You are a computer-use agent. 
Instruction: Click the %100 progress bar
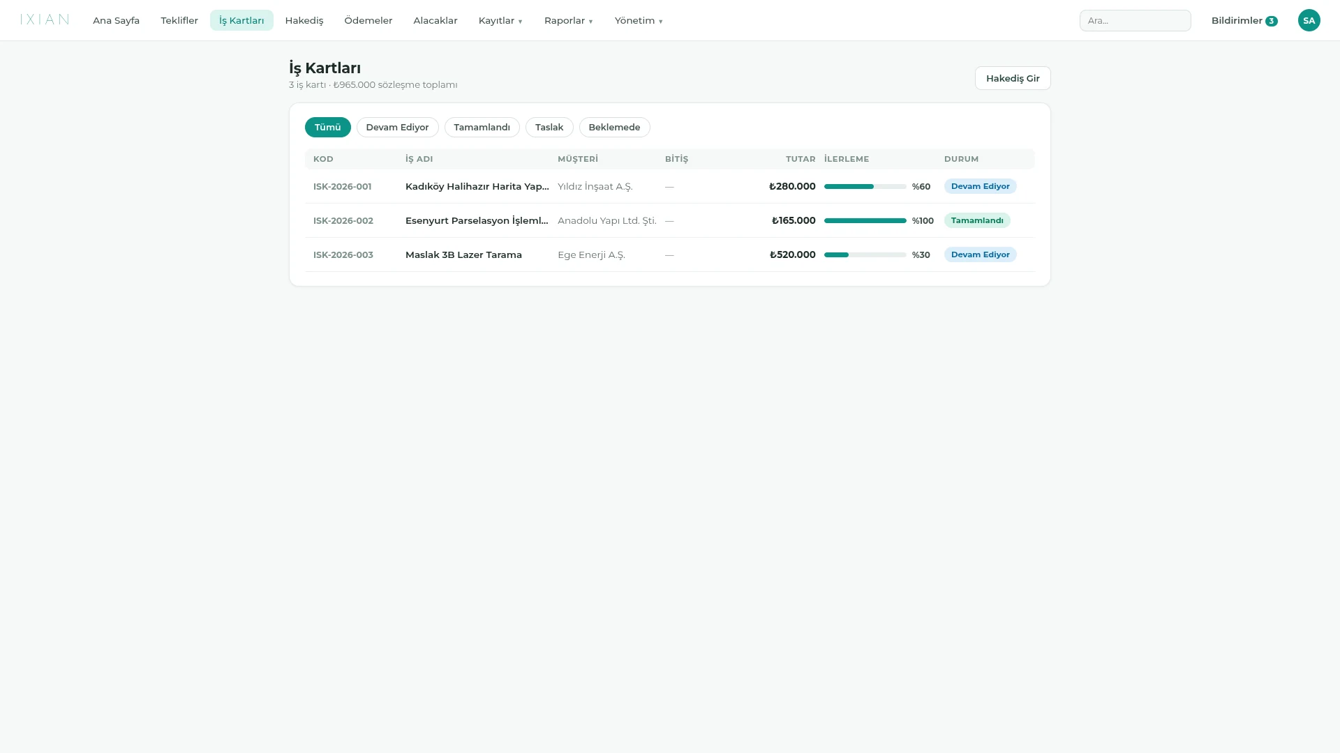(865, 220)
